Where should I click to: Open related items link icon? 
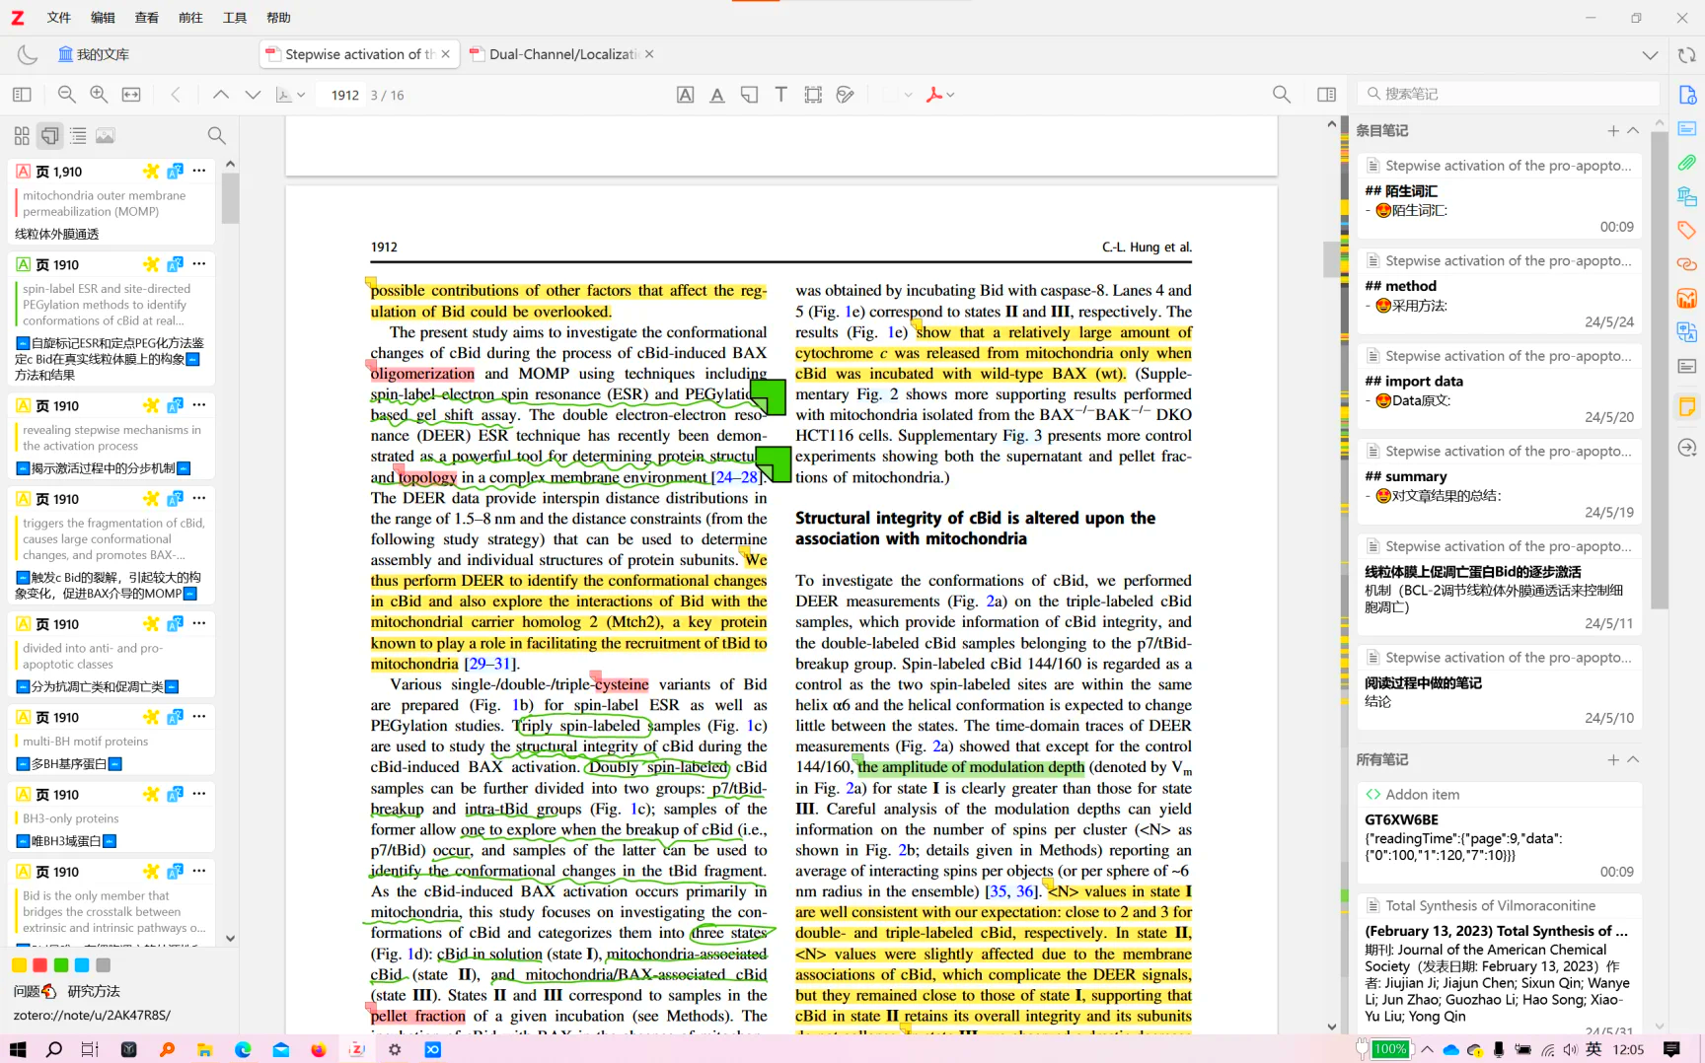[1687, 264]
